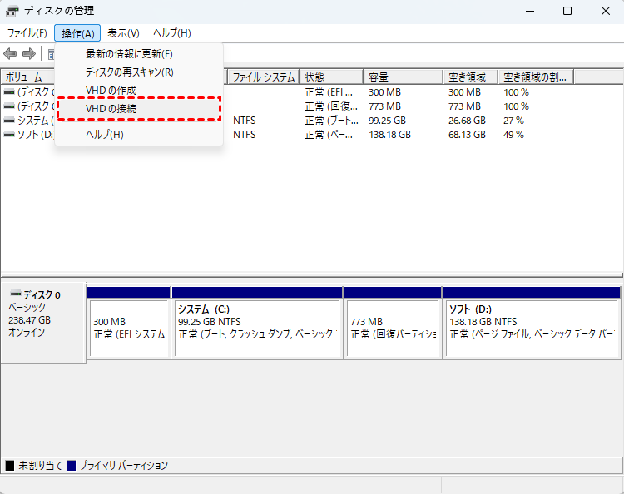624x494 pixels.
Task: Select the ソフト (D:) volume drive icon
Action: tap(9, 135)
